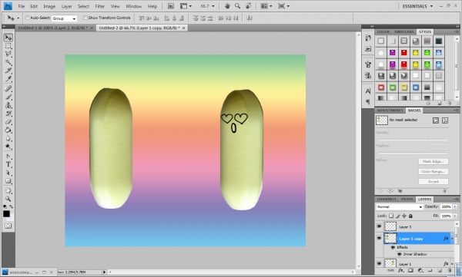Apply the red button style swatch
The height and width of the screenshot is (277, 462).
click(x=404, y=53)
